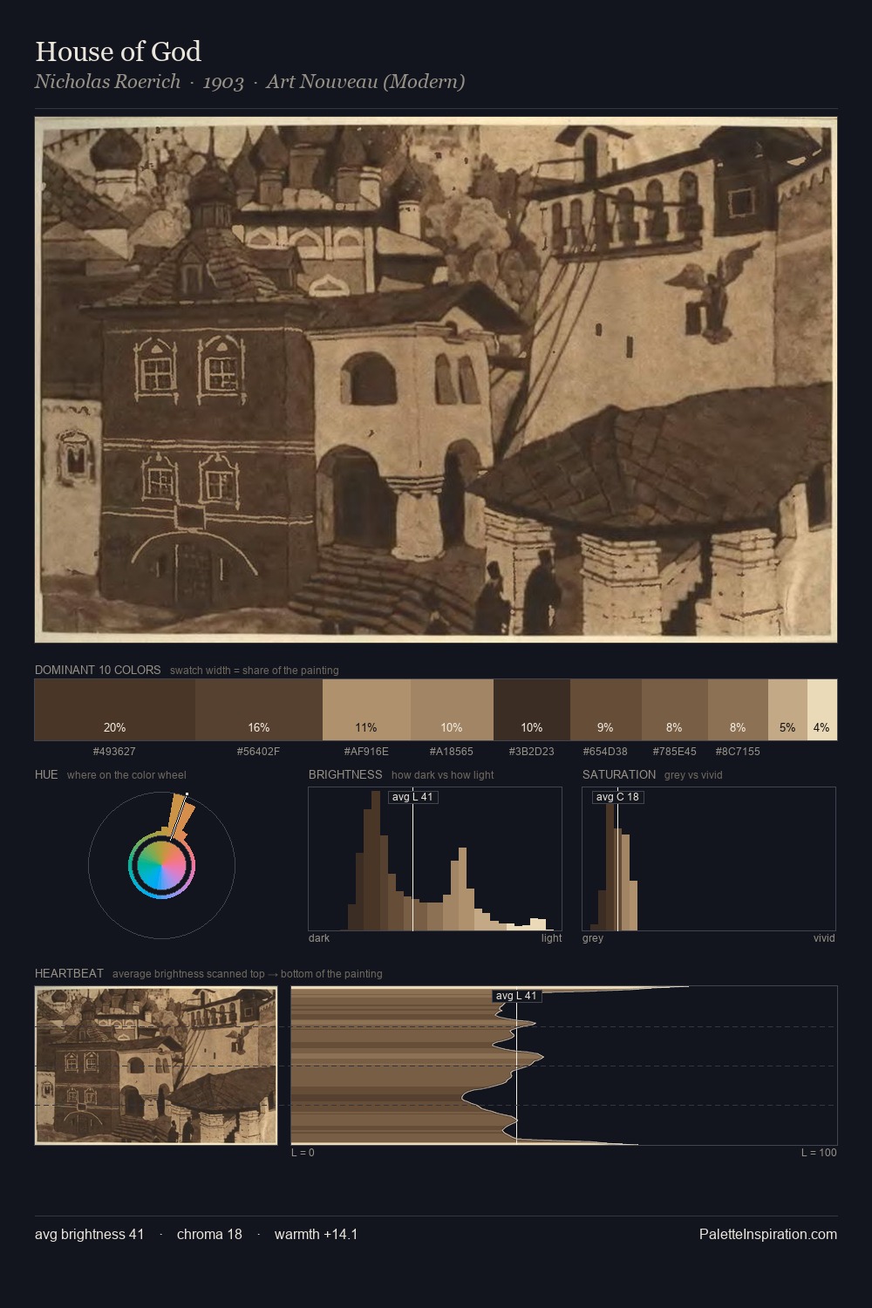Screen dimensions: 872x1308
Task: Click hex code '#AF916E' label
Action: (366, 751)
